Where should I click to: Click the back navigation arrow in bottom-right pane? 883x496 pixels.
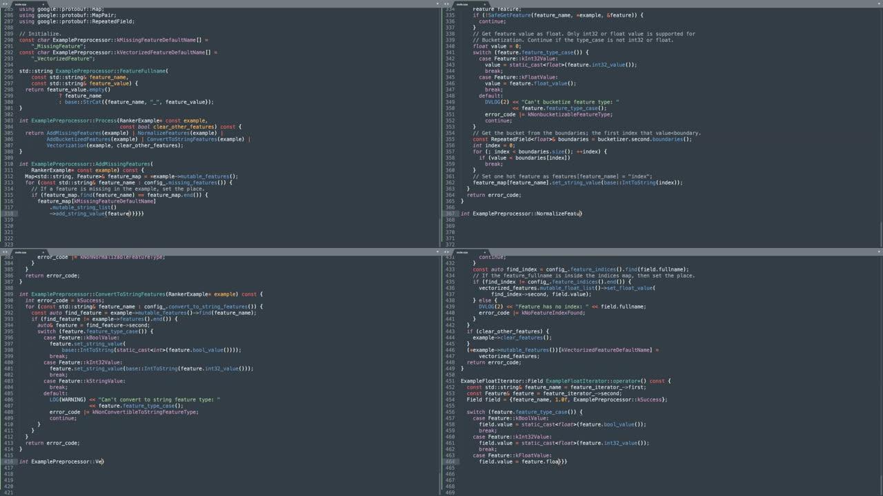point(446,252)
